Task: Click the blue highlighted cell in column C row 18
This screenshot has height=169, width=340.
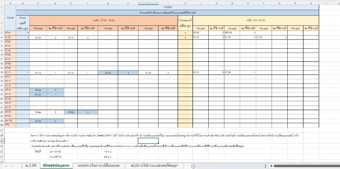Action: coord(38,90)
